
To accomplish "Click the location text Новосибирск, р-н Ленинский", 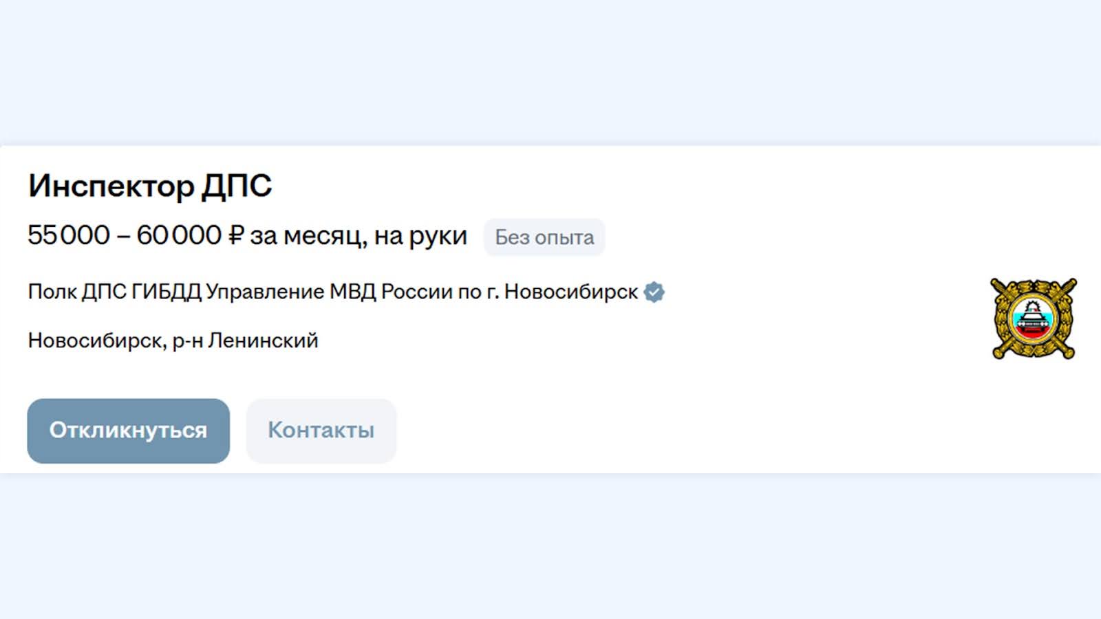I will [x=173, y=340].
